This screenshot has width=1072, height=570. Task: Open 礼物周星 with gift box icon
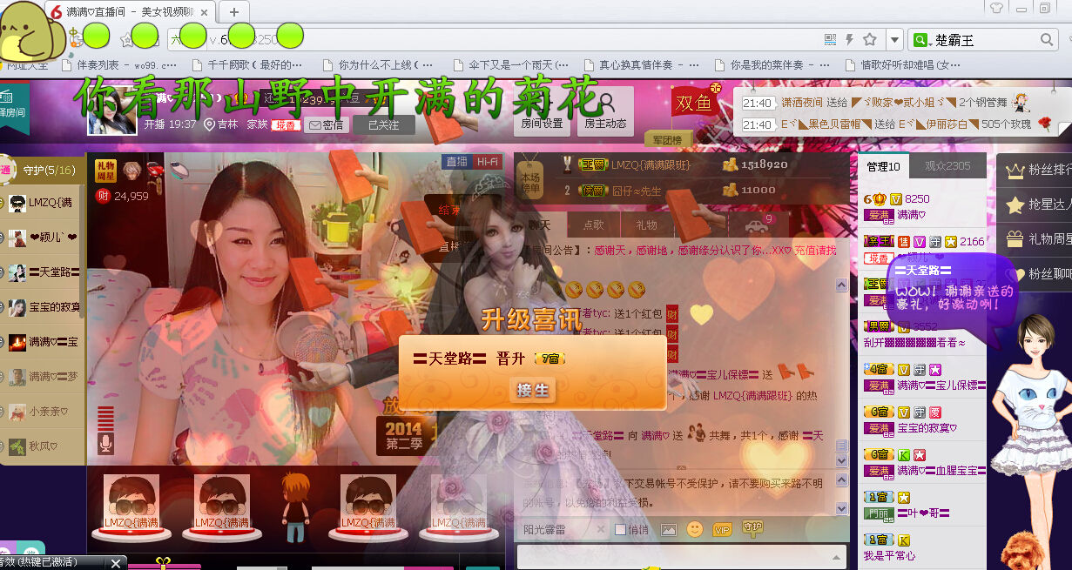tap(1036, 238)
